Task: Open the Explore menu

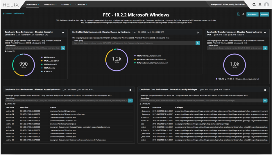Action: [x=66, y=5]
